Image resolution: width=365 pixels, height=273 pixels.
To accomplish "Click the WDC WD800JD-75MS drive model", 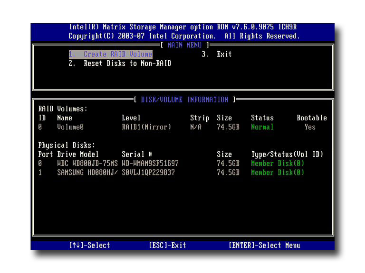I will pos(87,163).
